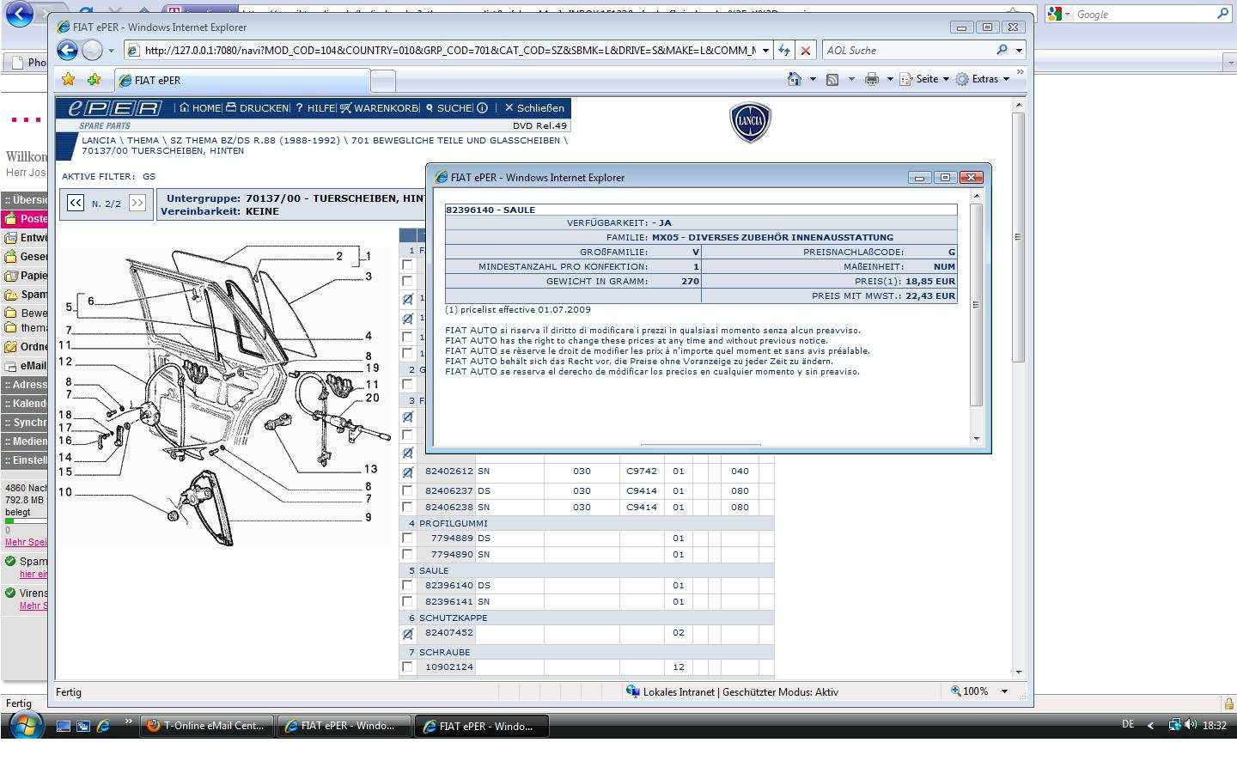
Task: Switch to T-Online eMail Center taskbar item
Action: tap(207, 726)
